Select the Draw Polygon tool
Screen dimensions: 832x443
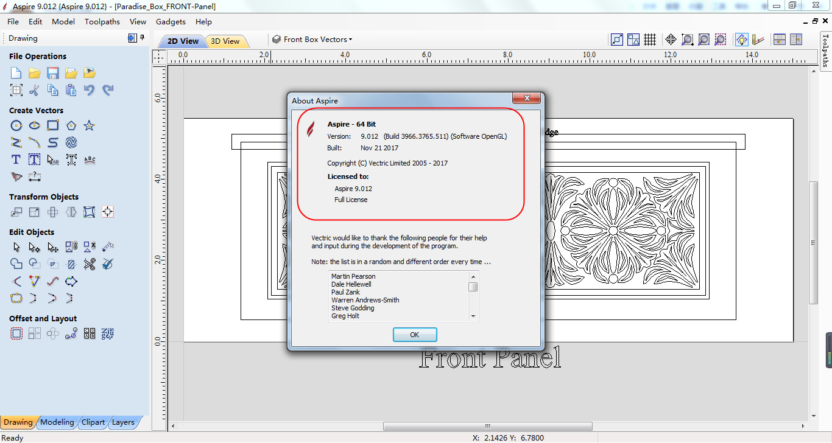[x=71, y=125]
